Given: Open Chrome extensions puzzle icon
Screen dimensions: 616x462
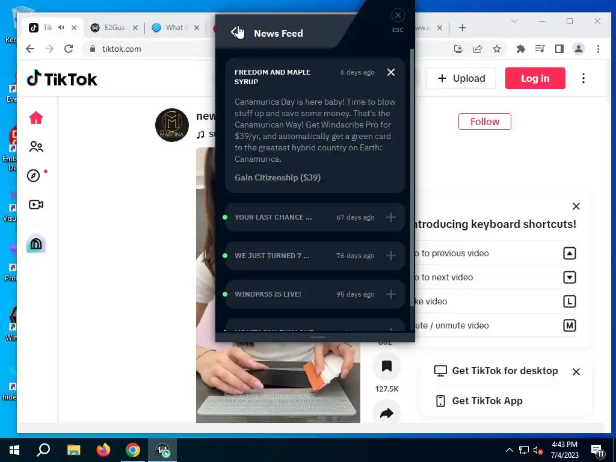Looking at the screenshot, I should [520, 49].
